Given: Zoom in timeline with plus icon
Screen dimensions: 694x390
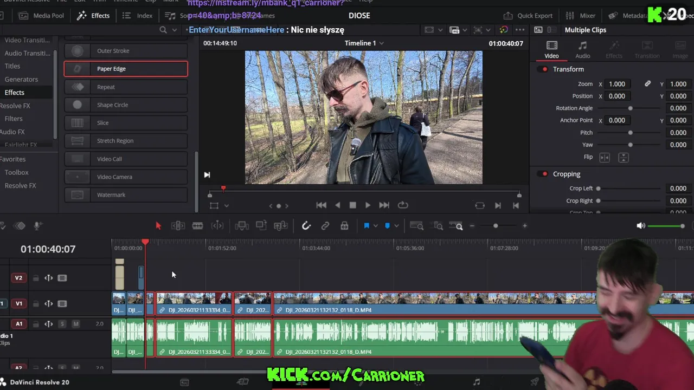Looking at the screenshot, I should click(524, 226).
